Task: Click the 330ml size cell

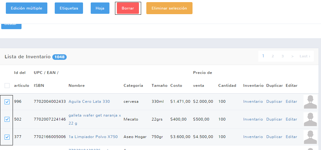Action: click(x=158, y=102)
